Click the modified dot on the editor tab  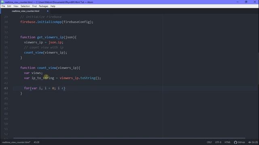pyautogui.click(x=48, y=11)
